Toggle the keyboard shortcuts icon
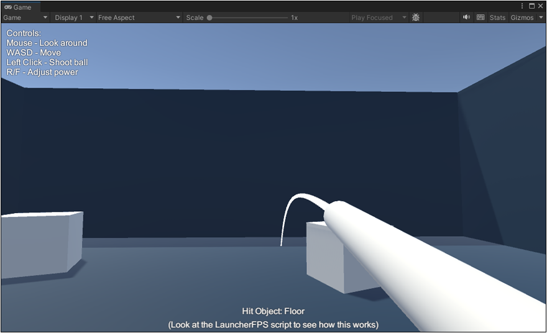547x333 pixels. 480,17
